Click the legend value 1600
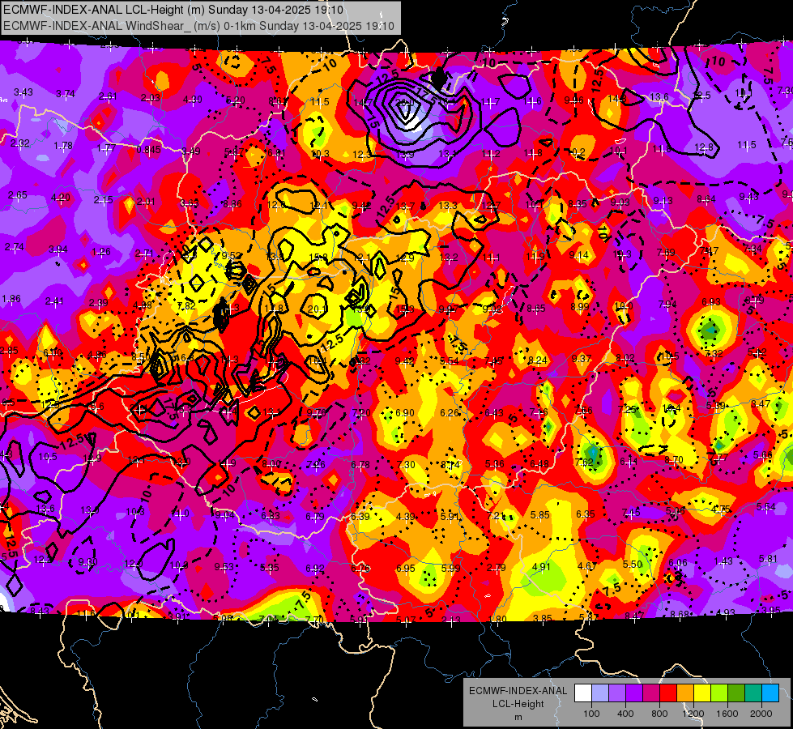Screen dimensions: 793x729 click(727, 714)
